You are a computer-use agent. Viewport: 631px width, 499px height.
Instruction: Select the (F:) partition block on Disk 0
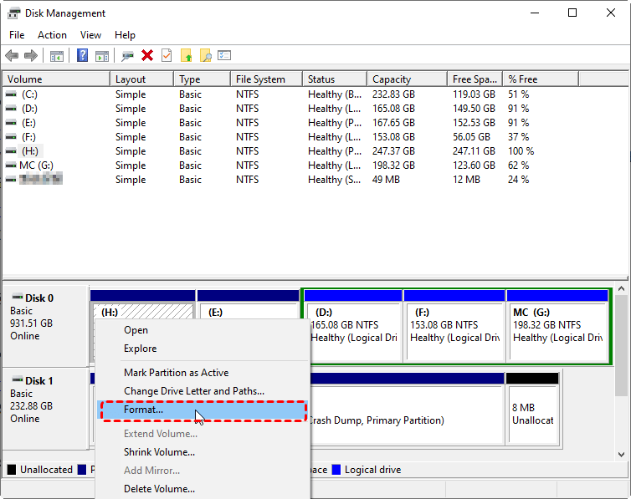(454, 330)
